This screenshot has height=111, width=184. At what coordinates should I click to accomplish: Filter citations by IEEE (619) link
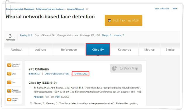35,74
